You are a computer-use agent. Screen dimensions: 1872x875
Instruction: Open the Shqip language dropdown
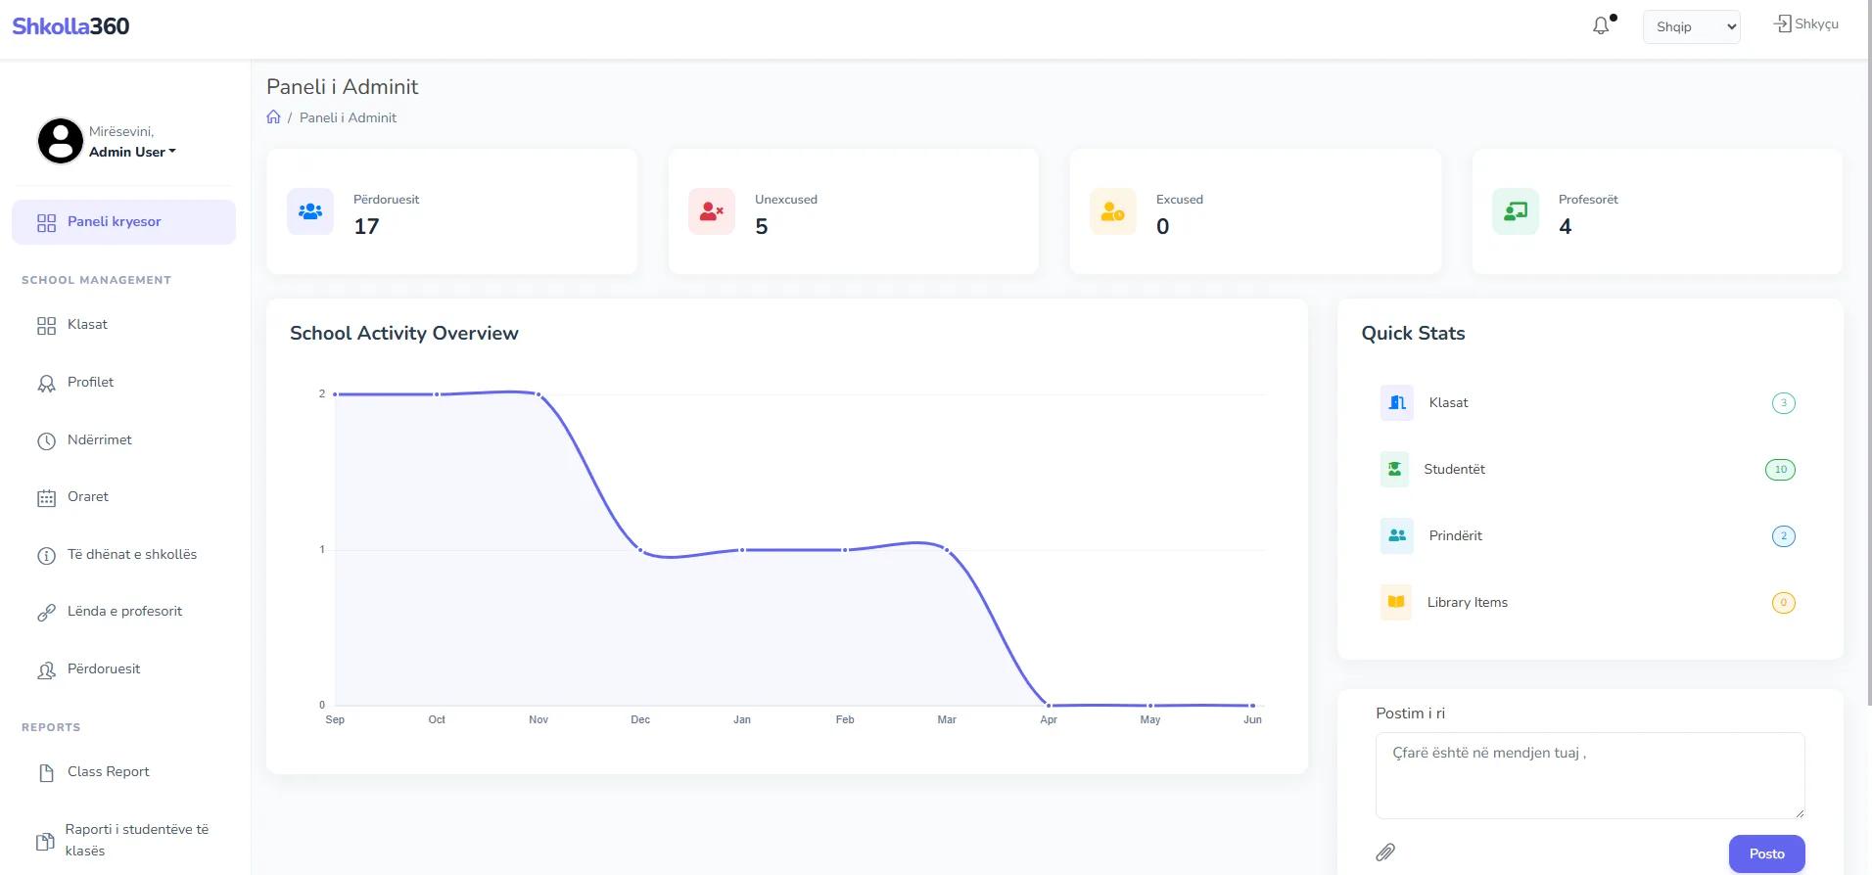pos(1692,26)
